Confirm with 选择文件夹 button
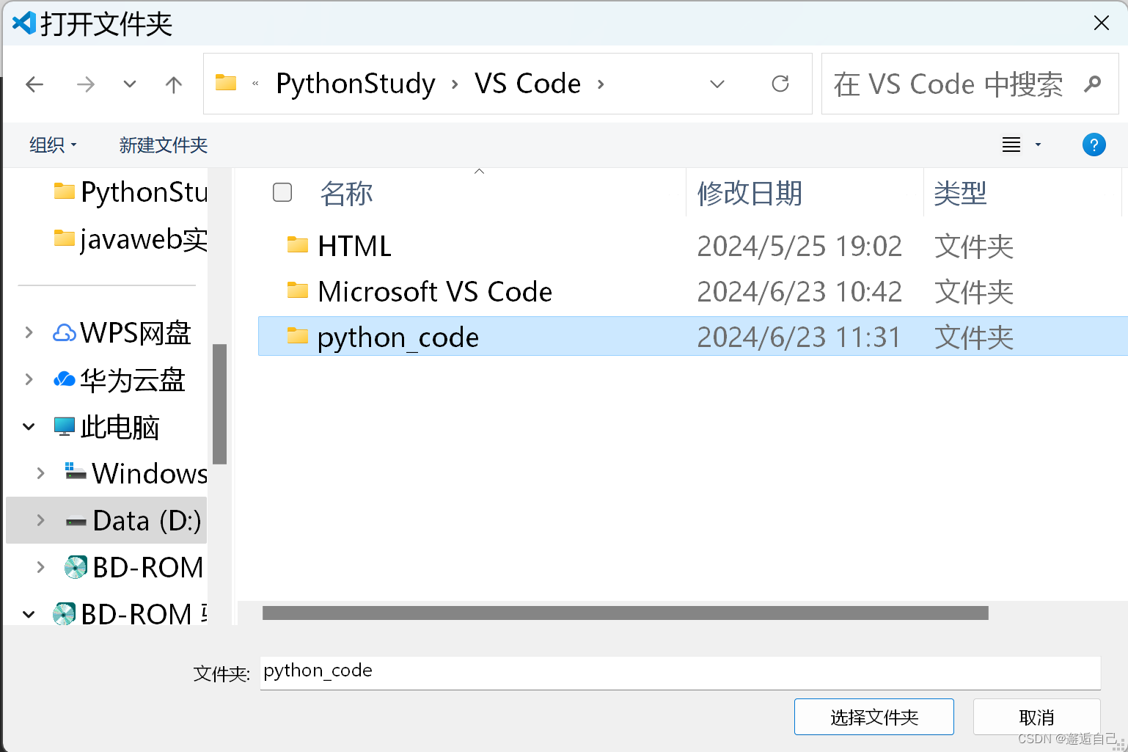The height and width of the screenshot is (752, 1128). coord(874,717)
